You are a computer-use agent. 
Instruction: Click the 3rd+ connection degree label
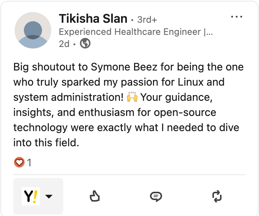(147, 20)
